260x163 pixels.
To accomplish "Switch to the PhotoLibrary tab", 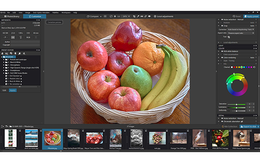I will (12, 17).
